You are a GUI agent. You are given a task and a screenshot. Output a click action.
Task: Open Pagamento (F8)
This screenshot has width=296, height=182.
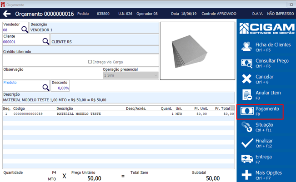coord(260,112)
